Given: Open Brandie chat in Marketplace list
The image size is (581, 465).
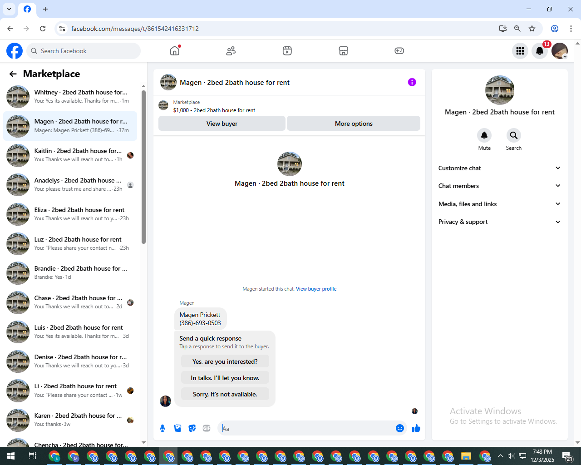Looking at the screenshot, I should click(70, 273).
